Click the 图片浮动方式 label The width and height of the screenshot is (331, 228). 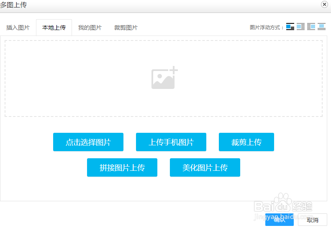[267, 28]
